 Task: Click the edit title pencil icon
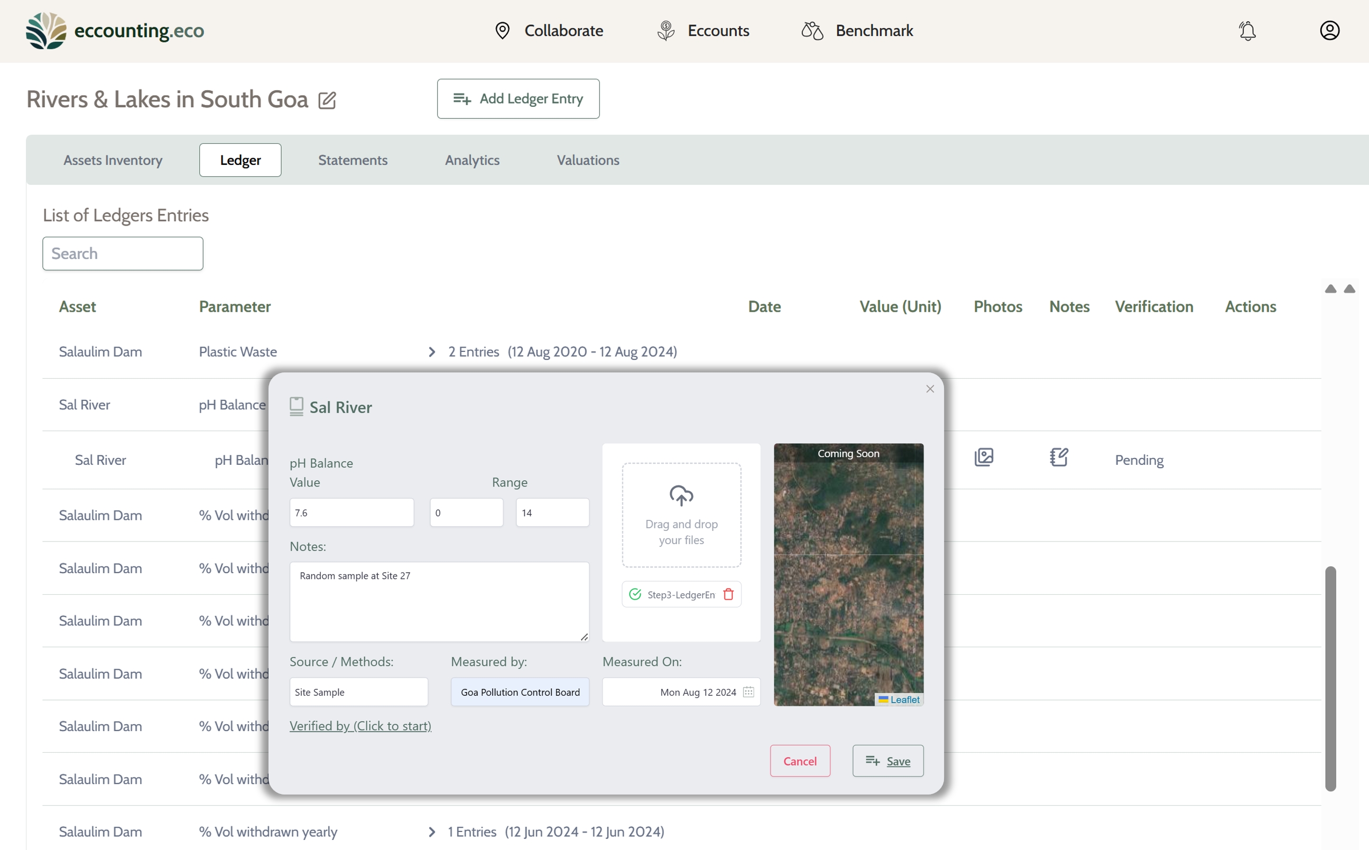(327, 100)
